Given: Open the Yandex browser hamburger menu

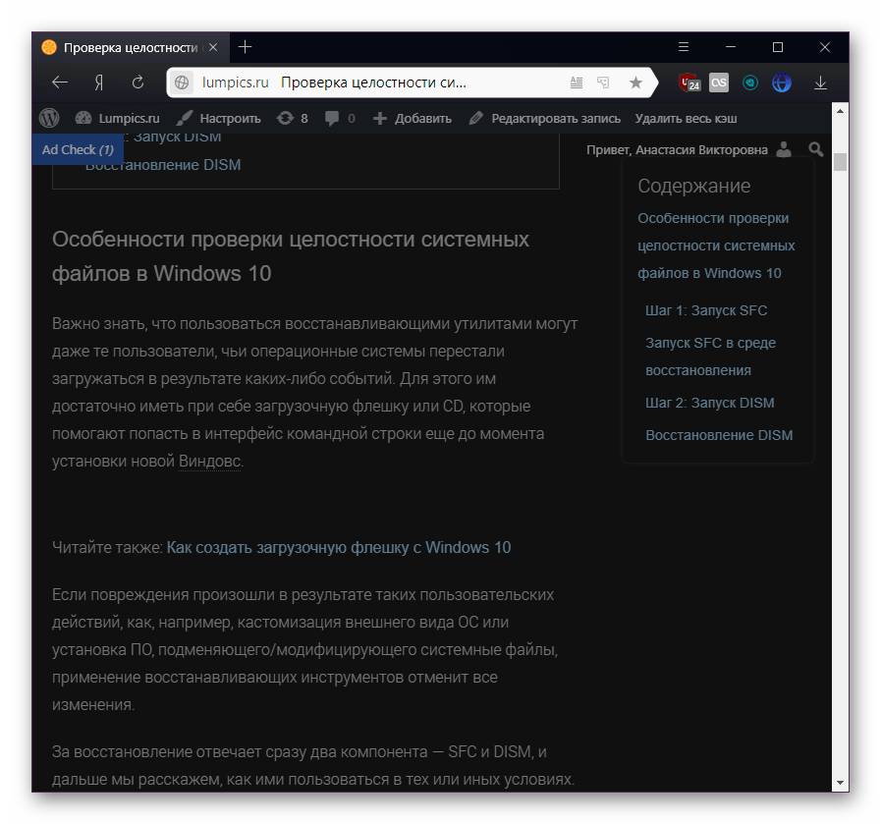Looking at the screenshot, I should pos(684,47).
